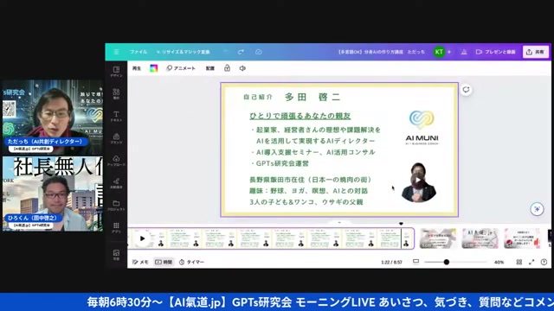Viewport: 554px width, 311px height.
Task: Open the タイマー timer button
Action: coord(191,262)
